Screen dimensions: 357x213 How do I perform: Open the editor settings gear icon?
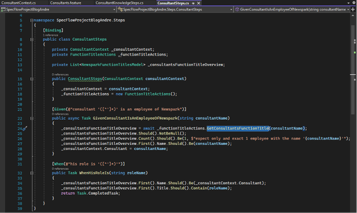(354, 3)
